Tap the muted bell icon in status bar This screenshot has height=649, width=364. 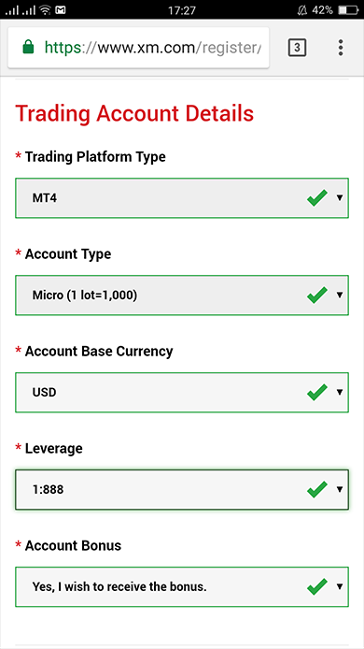302,10
